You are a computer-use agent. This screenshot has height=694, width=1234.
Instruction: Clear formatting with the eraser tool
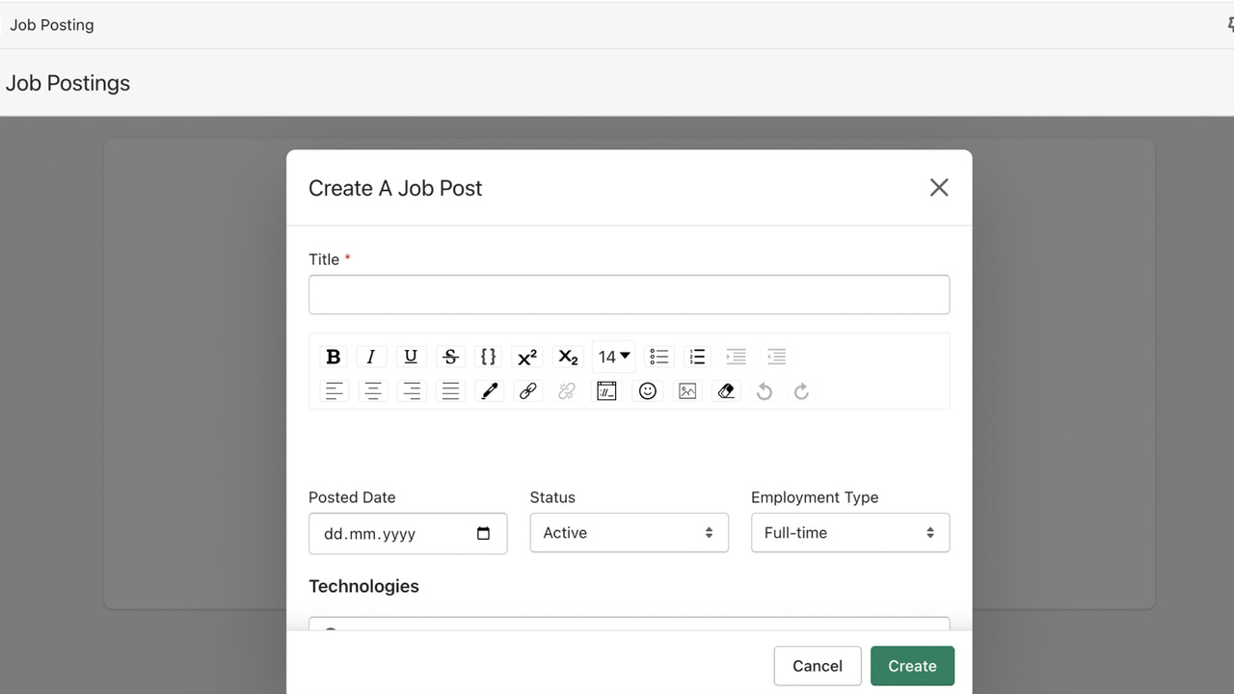[x=726, y=390]
